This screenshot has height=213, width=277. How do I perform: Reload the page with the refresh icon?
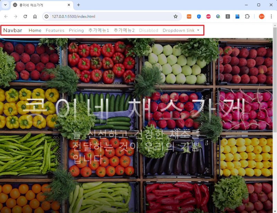(x=25, y=16)
